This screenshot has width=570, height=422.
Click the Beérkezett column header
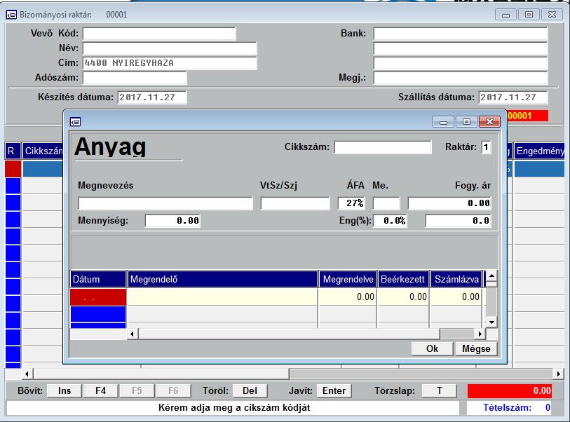click(x=403, y=279)
